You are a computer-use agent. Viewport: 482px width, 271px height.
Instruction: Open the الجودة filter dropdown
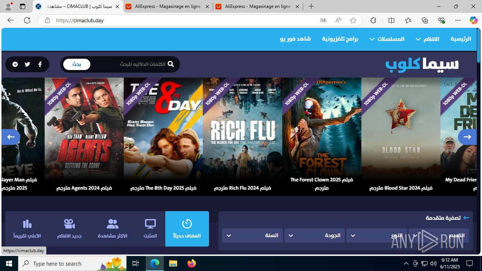[x=314, y=236]
